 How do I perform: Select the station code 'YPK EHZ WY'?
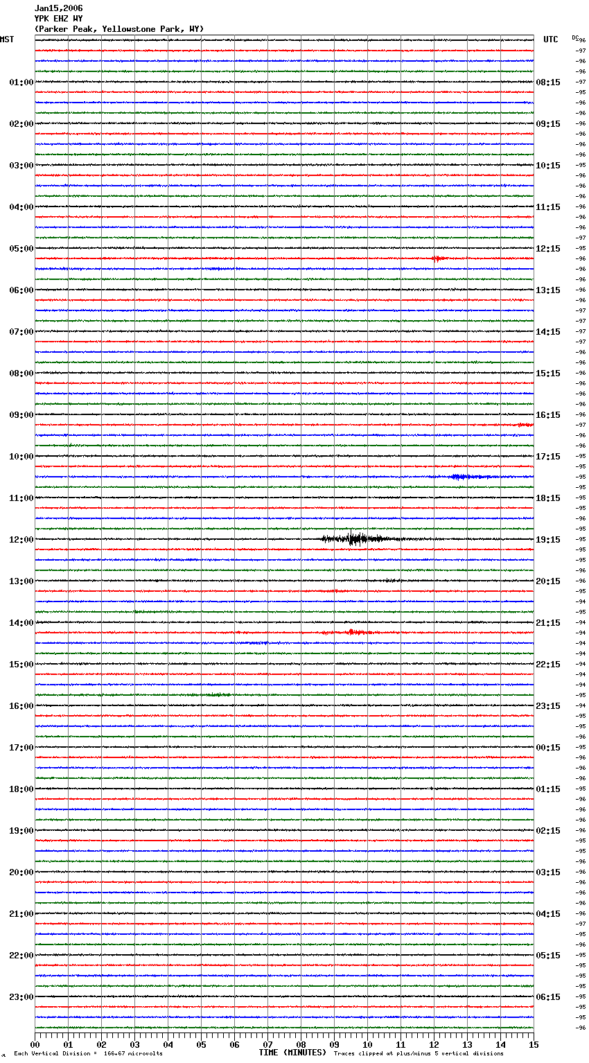tap(59, 19)
